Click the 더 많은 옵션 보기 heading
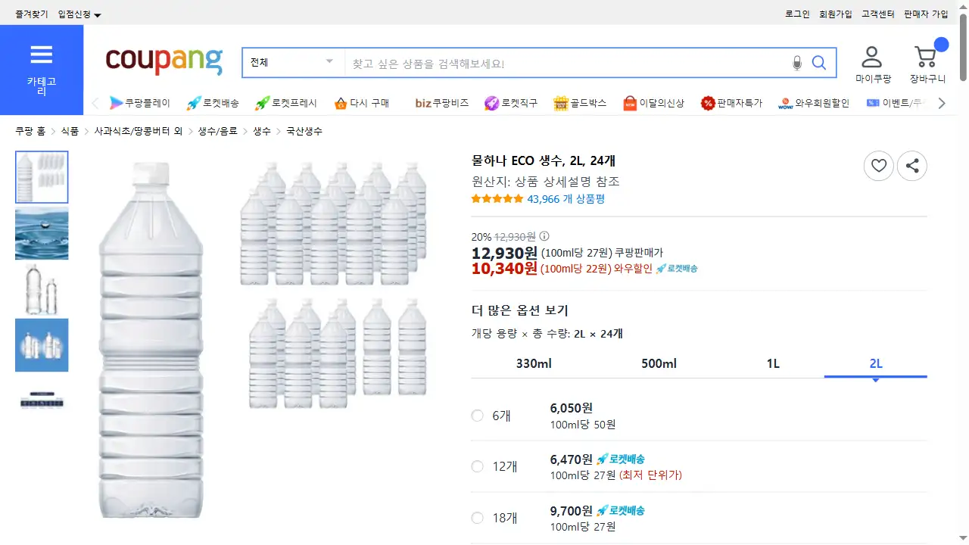 [519, 310]
